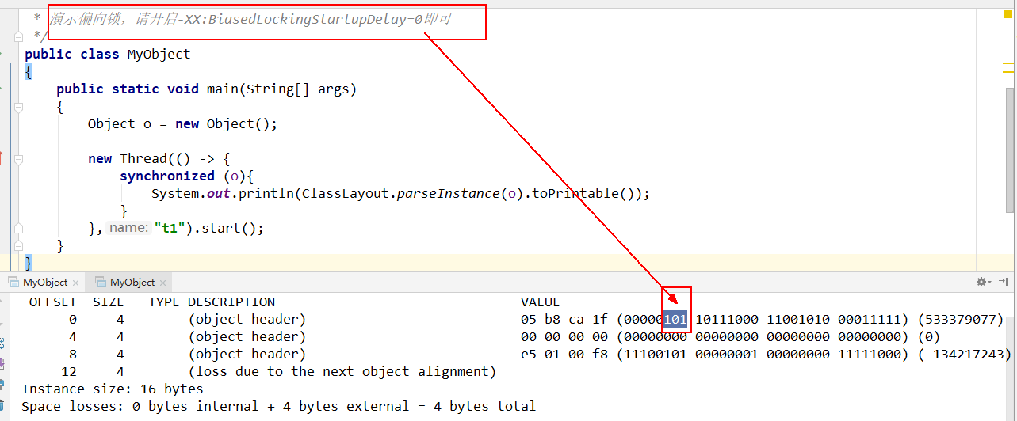1017x421 pixels.
Task: Clear console with the trash icon
Action: [2, 405]
